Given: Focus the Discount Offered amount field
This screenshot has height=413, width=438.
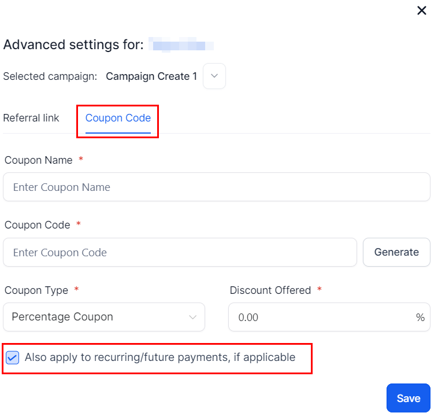Looking at the screenshot, I should [321, 317].
